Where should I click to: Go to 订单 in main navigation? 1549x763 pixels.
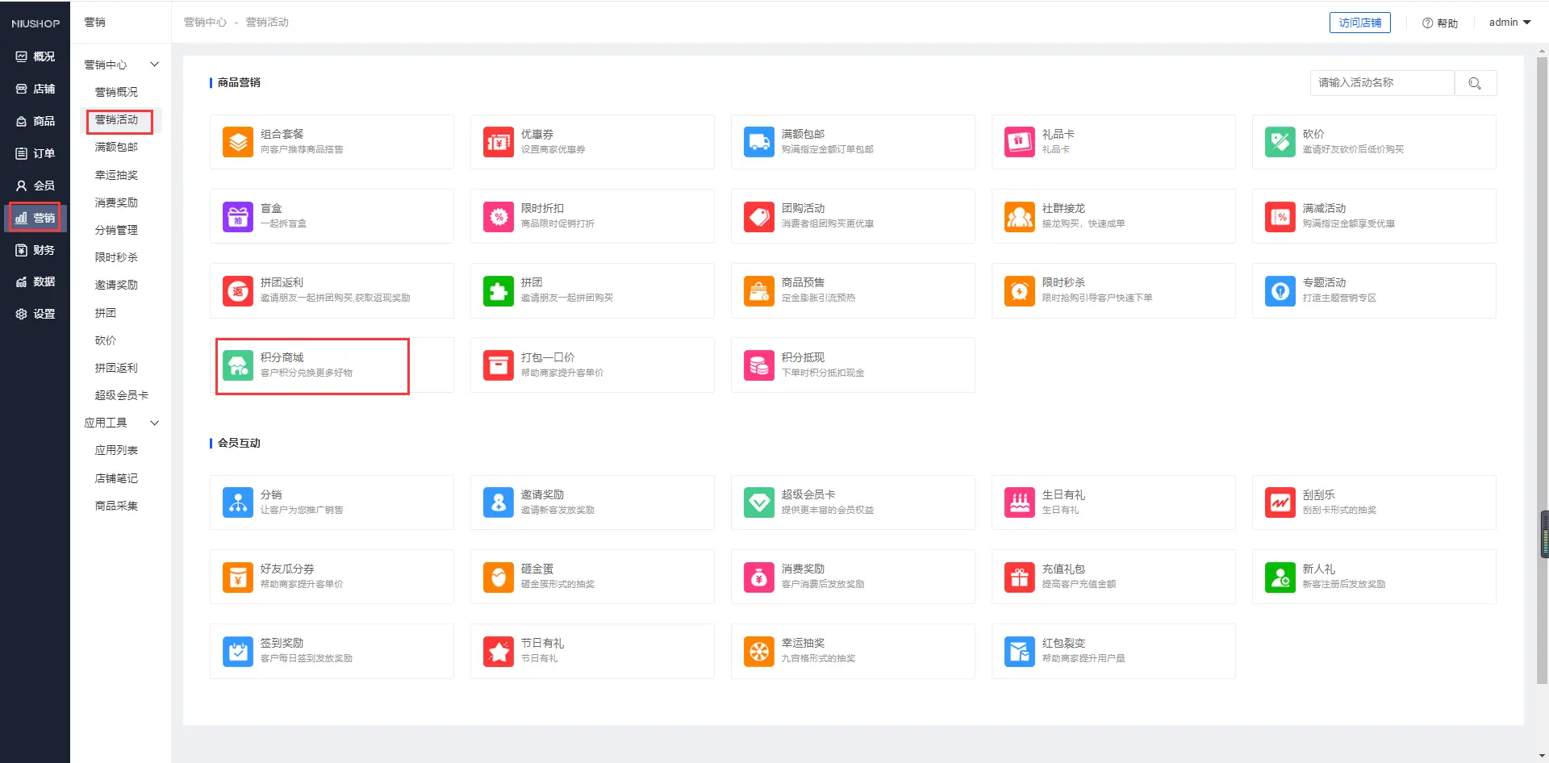(35, 153)
